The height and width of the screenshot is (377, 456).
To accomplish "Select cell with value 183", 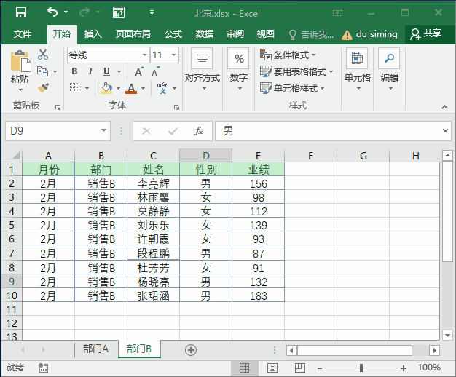I will 259,295.
